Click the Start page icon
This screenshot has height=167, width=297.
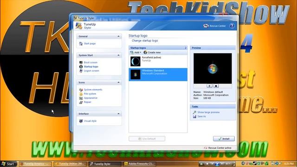[81, 44]
